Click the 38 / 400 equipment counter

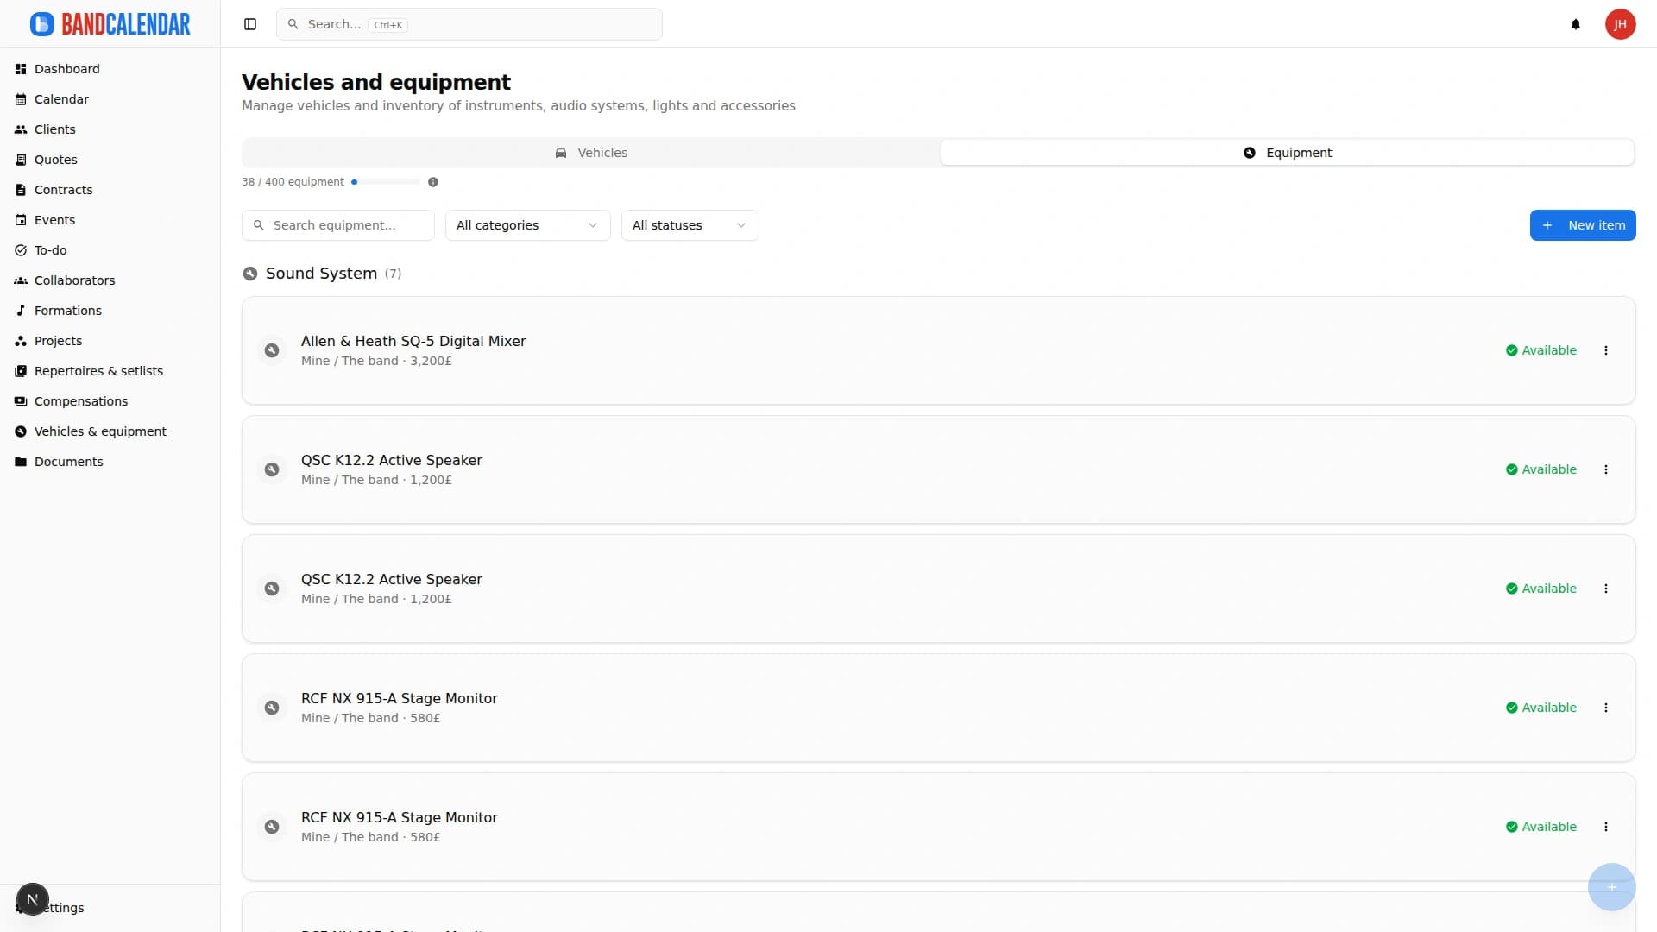[x=293, y=182]
